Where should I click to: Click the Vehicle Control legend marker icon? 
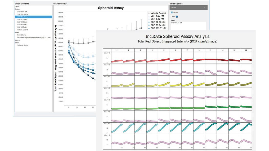coord(149,13)
